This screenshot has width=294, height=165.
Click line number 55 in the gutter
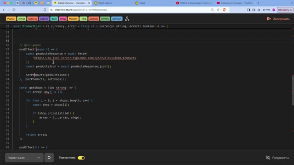click(7, 41)
